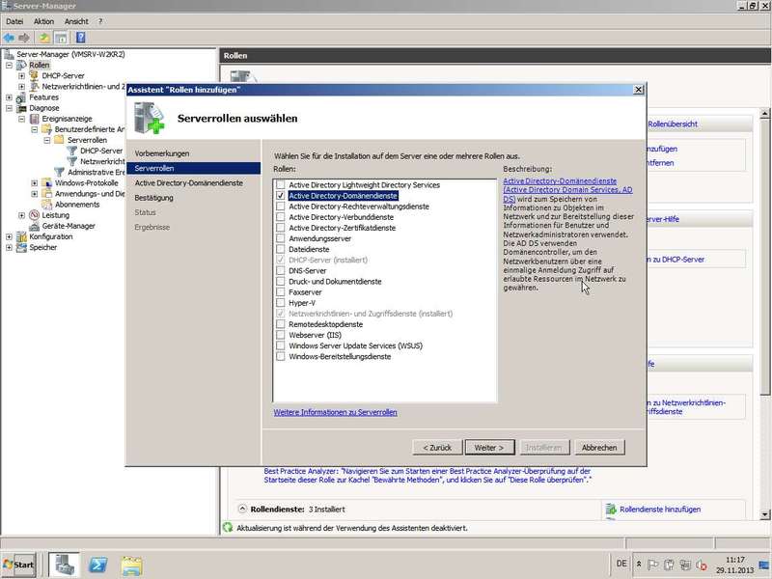The height and width of the screenshot is (579, 772).
Task: Click the Weiter button
Action: point(489,448)
